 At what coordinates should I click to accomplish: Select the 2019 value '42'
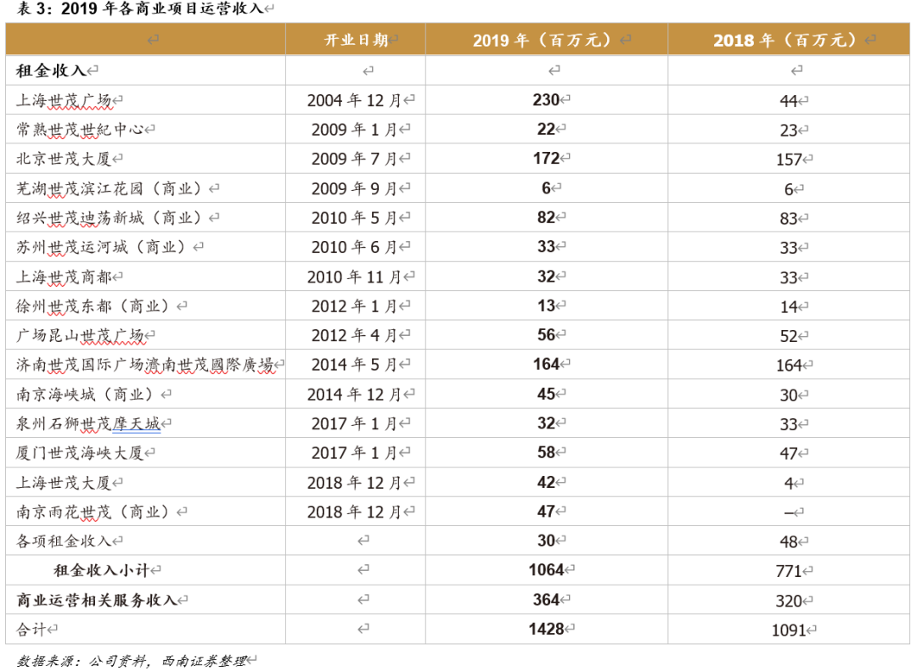(x=546, y=482)
